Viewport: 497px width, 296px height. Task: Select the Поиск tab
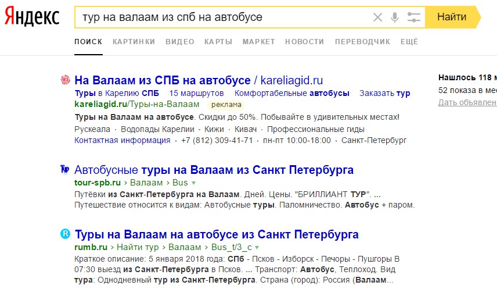click(88, 42)
